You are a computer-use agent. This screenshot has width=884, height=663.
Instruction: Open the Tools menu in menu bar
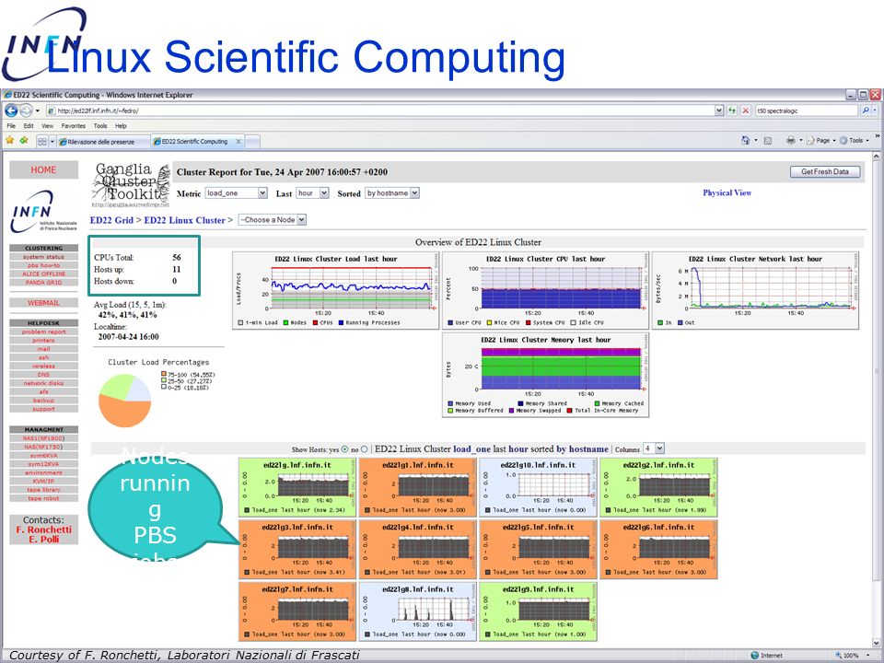point(100,126)
